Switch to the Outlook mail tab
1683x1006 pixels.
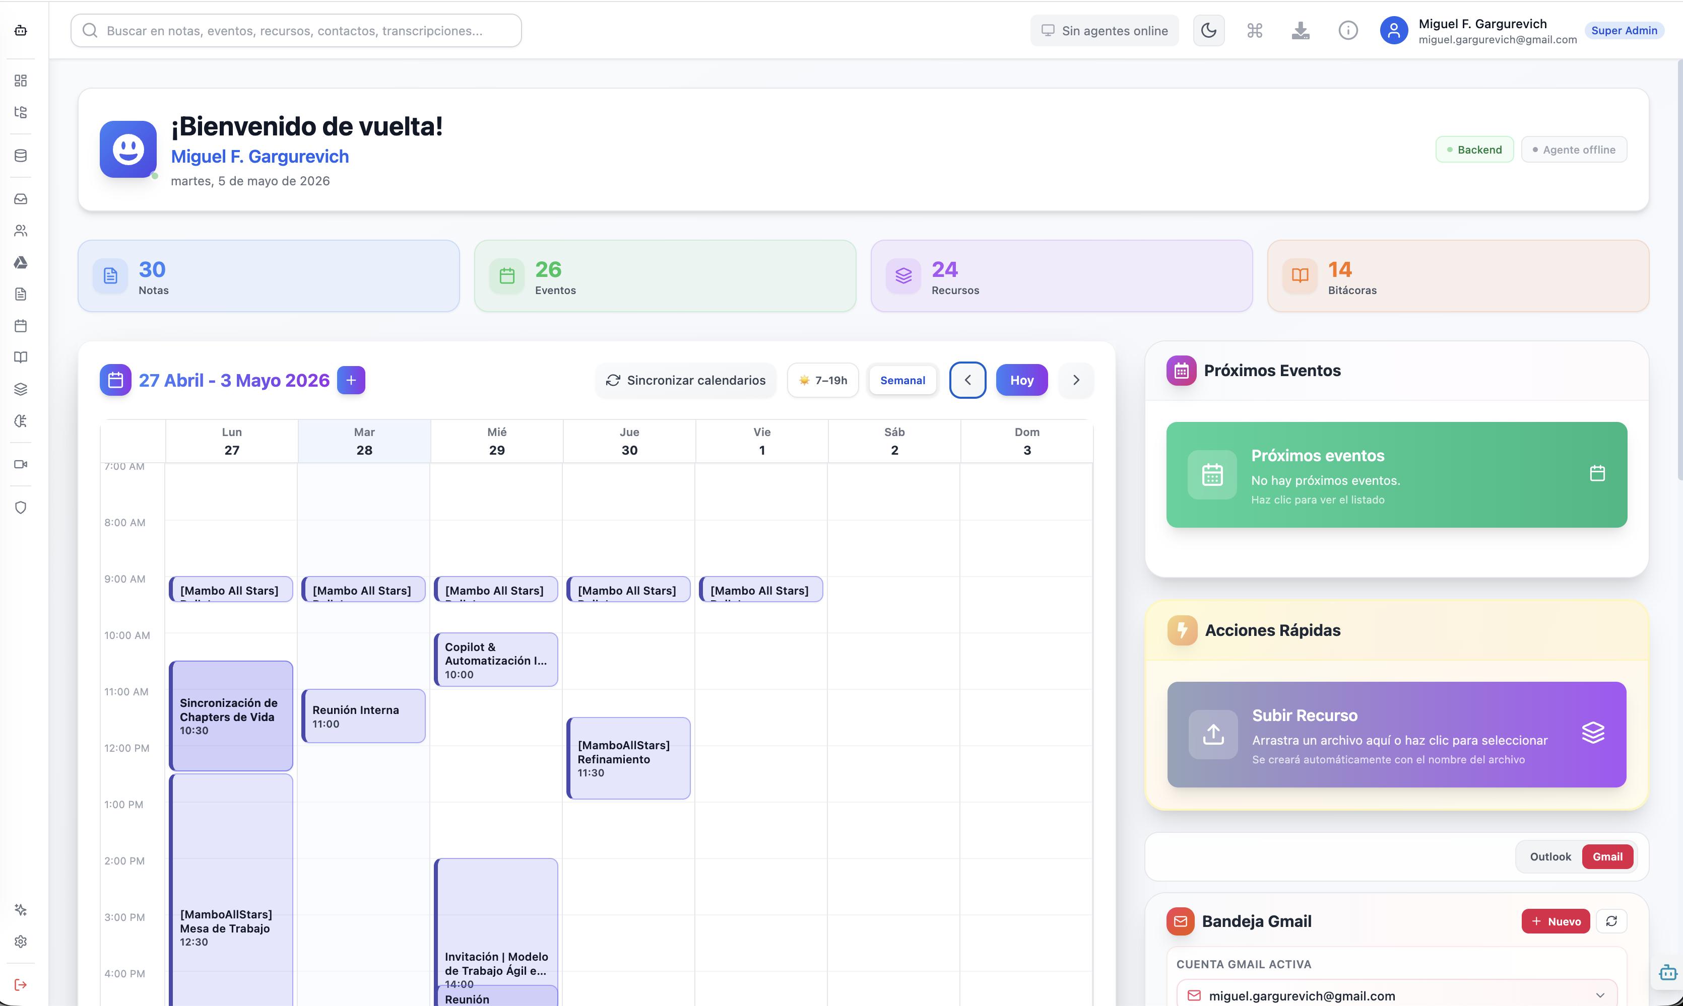pos(1550,857)
